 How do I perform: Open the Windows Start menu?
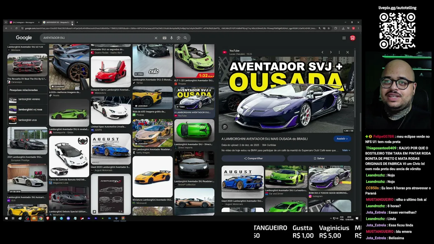pyautogui.click(x=6, y=218)
